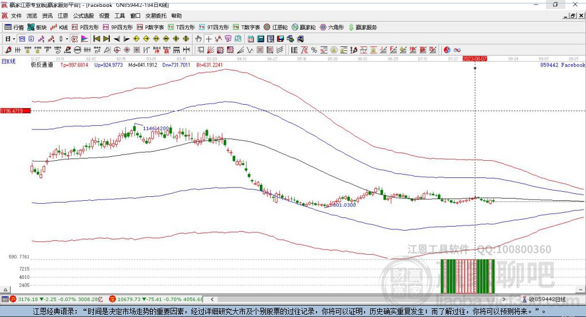Image resolution: width=586 pixels, height=317 pixels.
Task: Open the 赢家轮 wheel tool
Action: (x=303, y=27)
